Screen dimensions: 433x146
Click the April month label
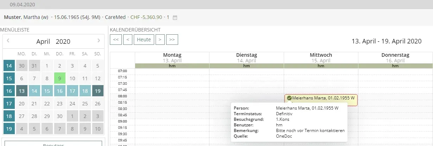44,41
